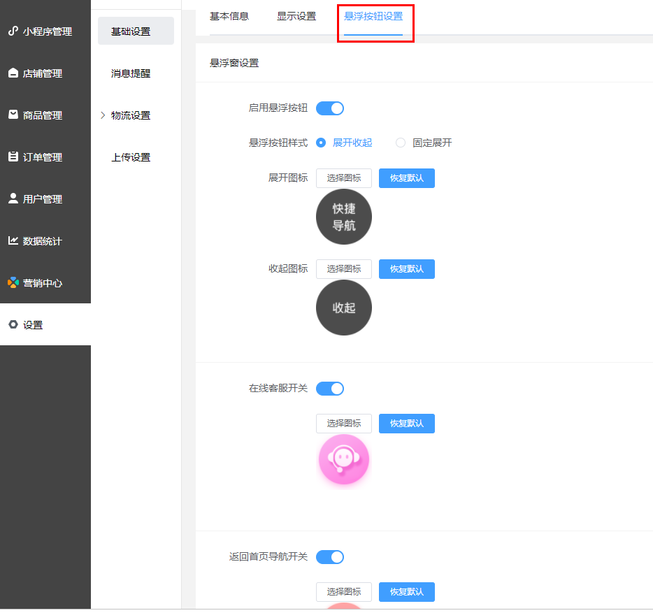653x613 pixels.
Task: Toggle the 在线客服开关 switch
Action: point(330,389)
